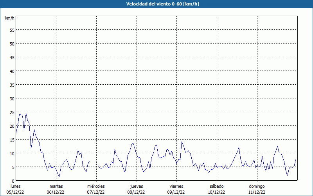Screen dimensions: 313x196
Task: Click the 'km/h' axis unit label
Action: [9, 18]
